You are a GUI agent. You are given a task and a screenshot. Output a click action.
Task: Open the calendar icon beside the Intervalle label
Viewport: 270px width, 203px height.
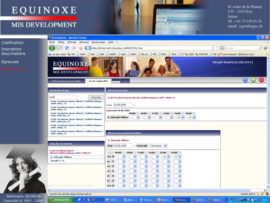134,146
